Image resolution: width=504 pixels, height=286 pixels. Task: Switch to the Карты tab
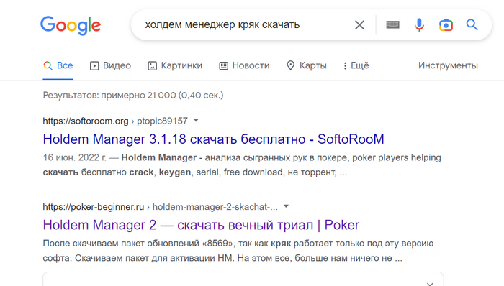306,65
